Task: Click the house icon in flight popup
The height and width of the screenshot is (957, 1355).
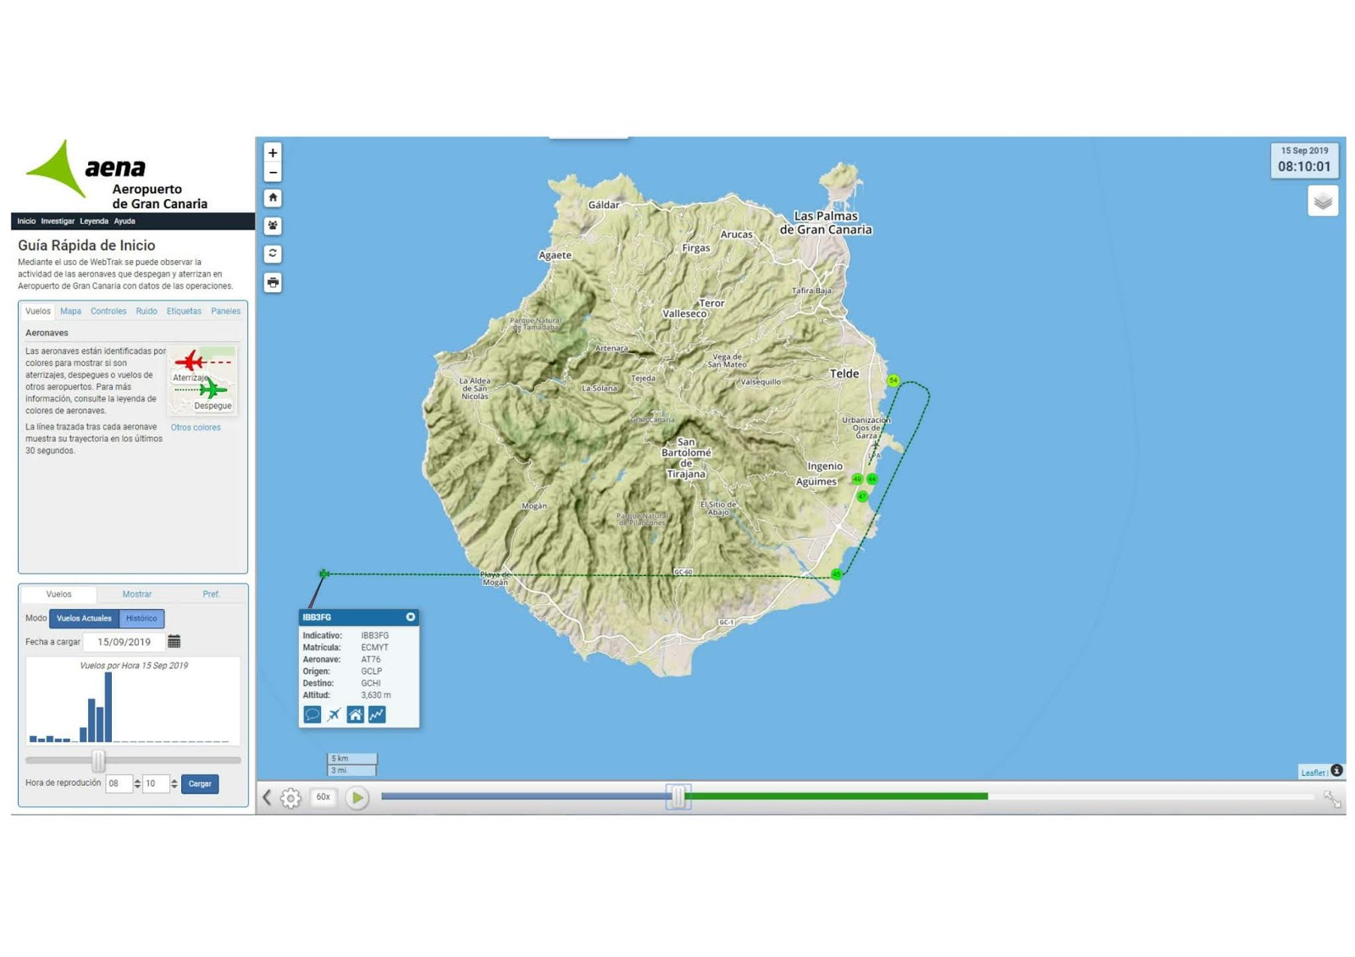Action: (x=355, y=715)
